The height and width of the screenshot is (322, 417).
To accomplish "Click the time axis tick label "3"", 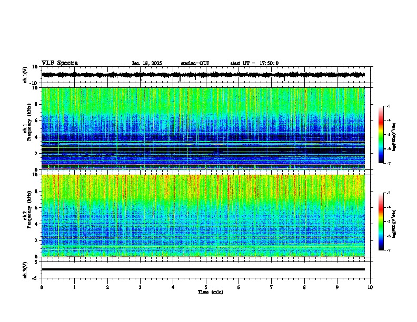I will point(140,287).
